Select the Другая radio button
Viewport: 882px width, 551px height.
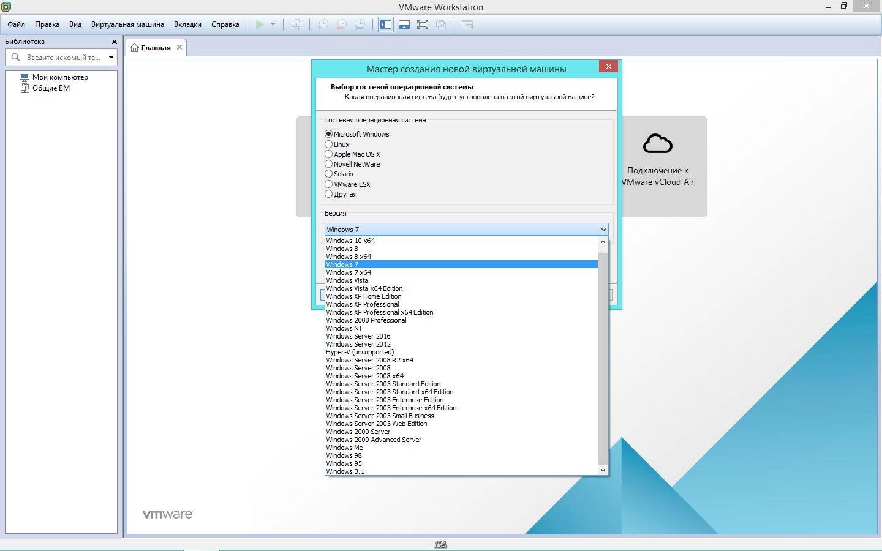click(x=329, y=194)
